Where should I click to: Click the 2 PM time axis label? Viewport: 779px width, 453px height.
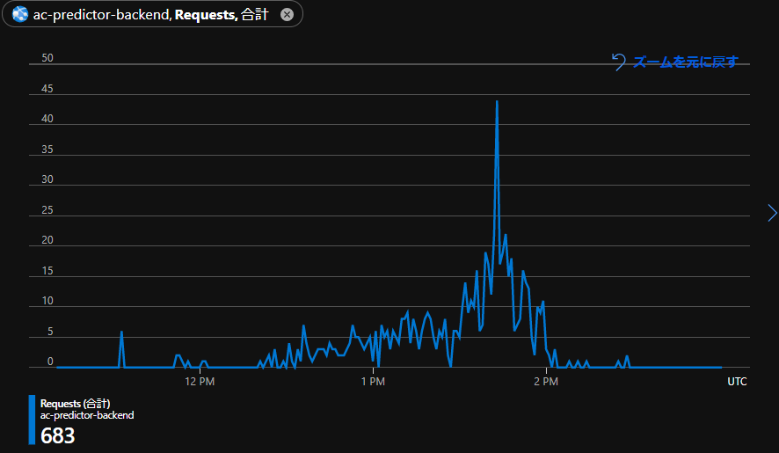click(546, 382)
